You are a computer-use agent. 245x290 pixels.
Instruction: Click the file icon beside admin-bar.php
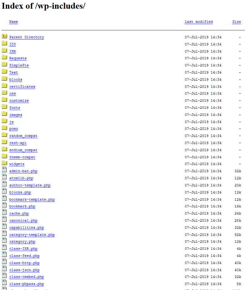4,170
